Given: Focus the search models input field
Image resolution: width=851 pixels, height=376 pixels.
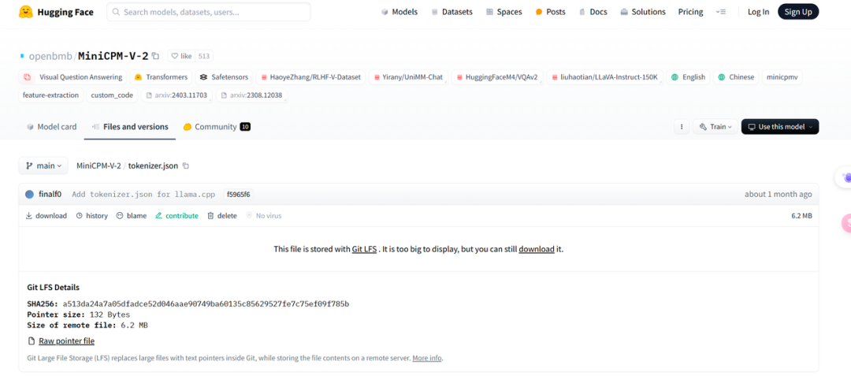Looking at the screenshot, I should pyautogui.click(x=209, y=12).
